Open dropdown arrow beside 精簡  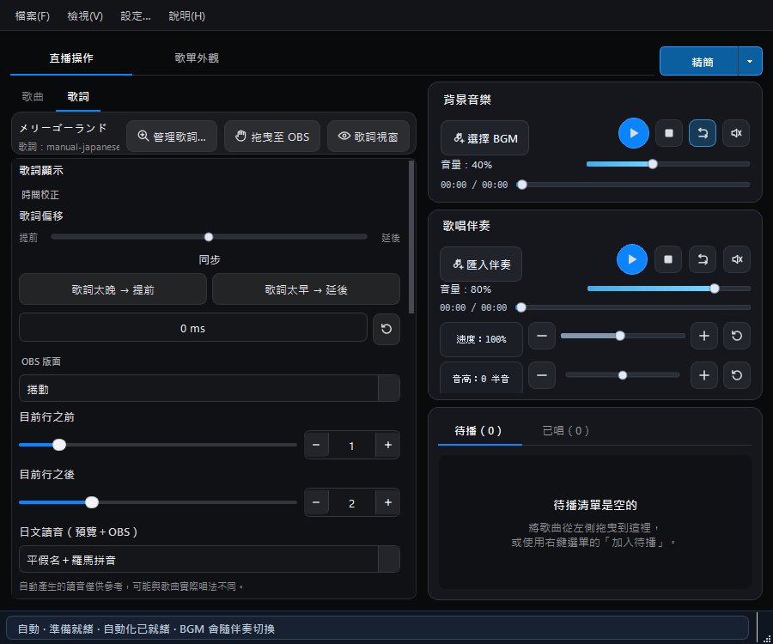pos(750,62)
